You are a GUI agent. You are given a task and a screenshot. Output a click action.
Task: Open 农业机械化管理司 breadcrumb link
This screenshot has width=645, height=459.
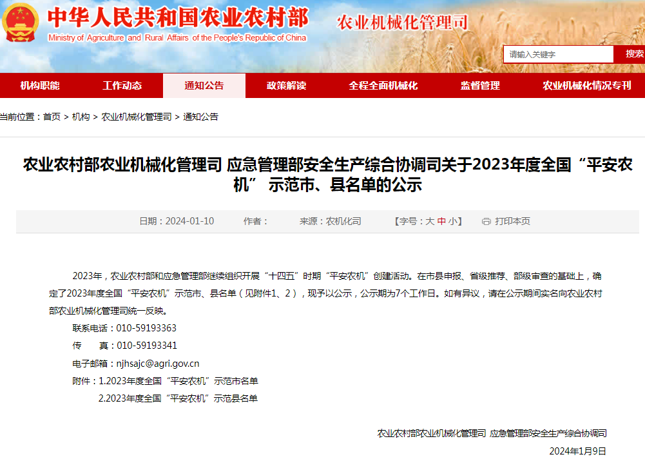[136, 117]
